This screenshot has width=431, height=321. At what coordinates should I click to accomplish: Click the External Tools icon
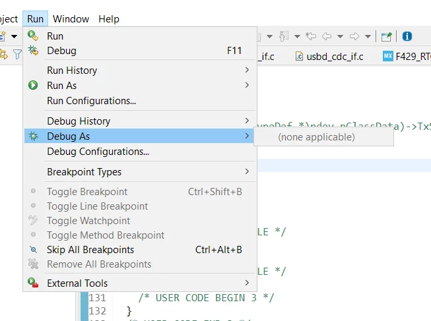[33, 283]
